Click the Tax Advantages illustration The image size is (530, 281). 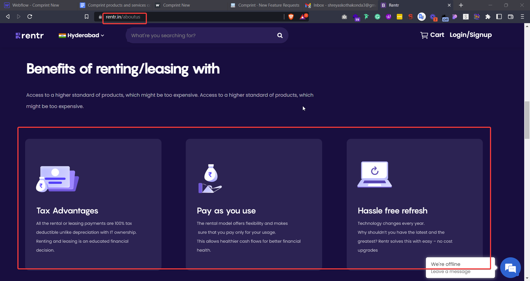pyautogui.click(x=57, y=179)
